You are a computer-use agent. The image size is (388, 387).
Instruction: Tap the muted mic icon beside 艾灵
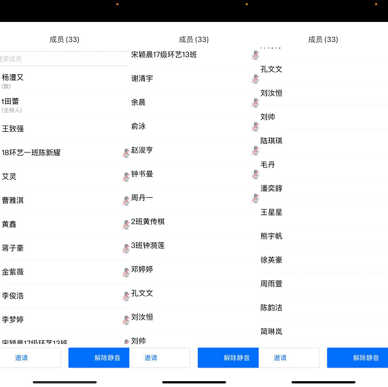coord(126,176)
